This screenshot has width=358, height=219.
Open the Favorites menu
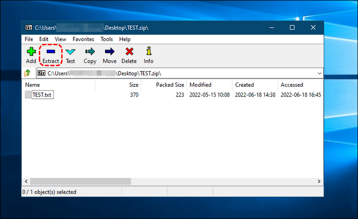click(x=84, y=39)
